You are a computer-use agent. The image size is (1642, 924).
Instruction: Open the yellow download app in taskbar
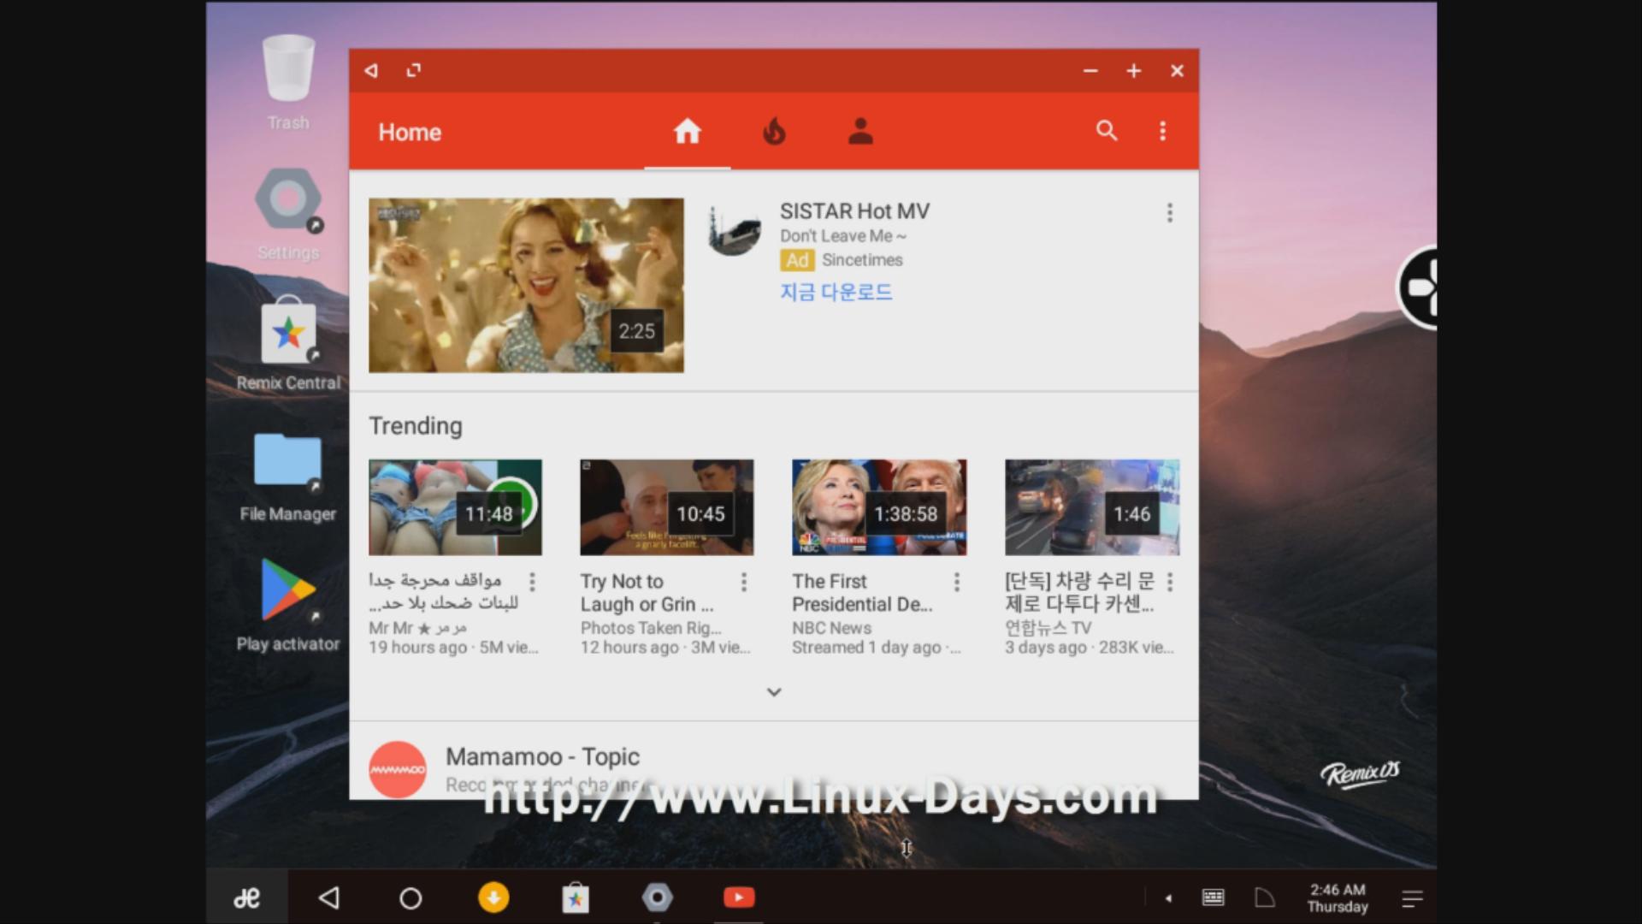coord(493,897)
